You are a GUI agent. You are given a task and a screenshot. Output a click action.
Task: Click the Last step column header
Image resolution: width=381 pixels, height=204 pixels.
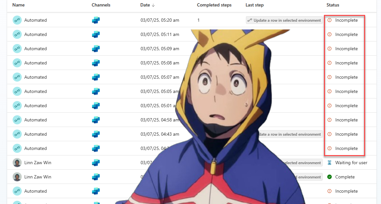pyautogui.click(x=254, y=5)
